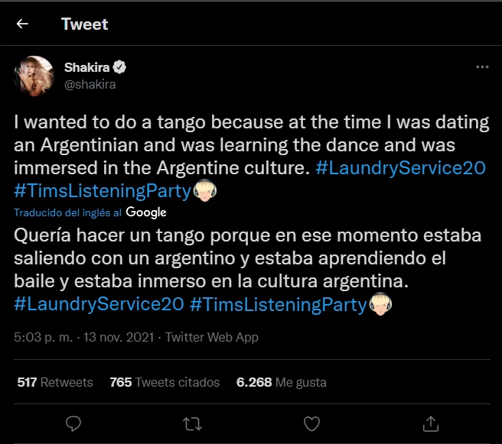Click the 5:03 p. m. 13 nov. 2021 timestamp
502x444 pixels.
(86, 337)
